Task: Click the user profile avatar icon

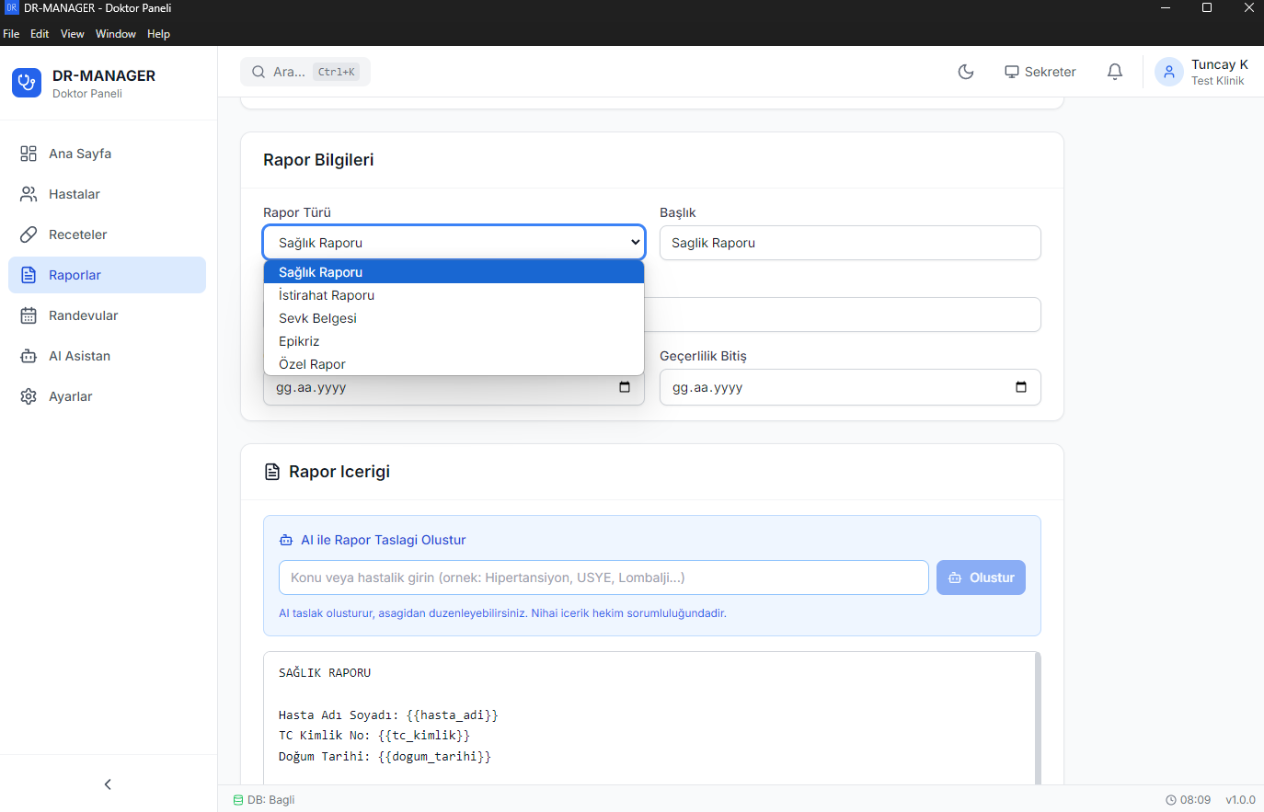Action: [1168, 72]
